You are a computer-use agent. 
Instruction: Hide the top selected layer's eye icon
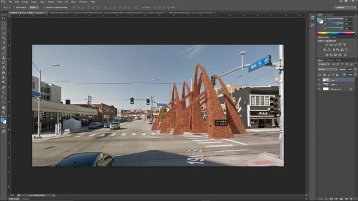pyautogui.click(x=319, y=80)
